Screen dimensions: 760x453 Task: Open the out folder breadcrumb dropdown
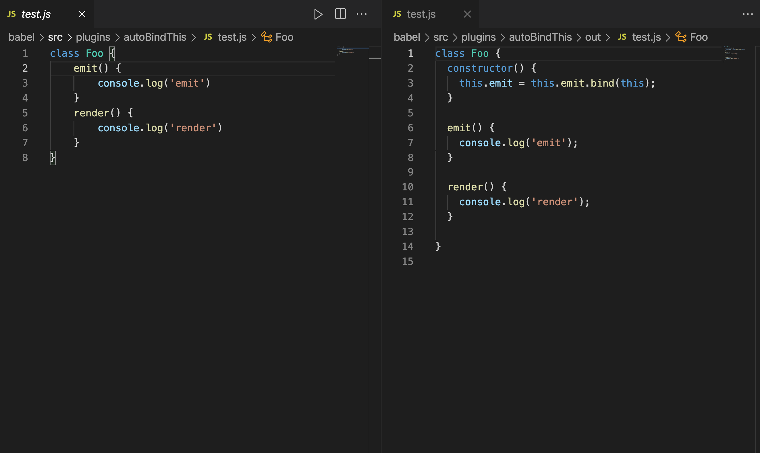click(x=593, y=37)
